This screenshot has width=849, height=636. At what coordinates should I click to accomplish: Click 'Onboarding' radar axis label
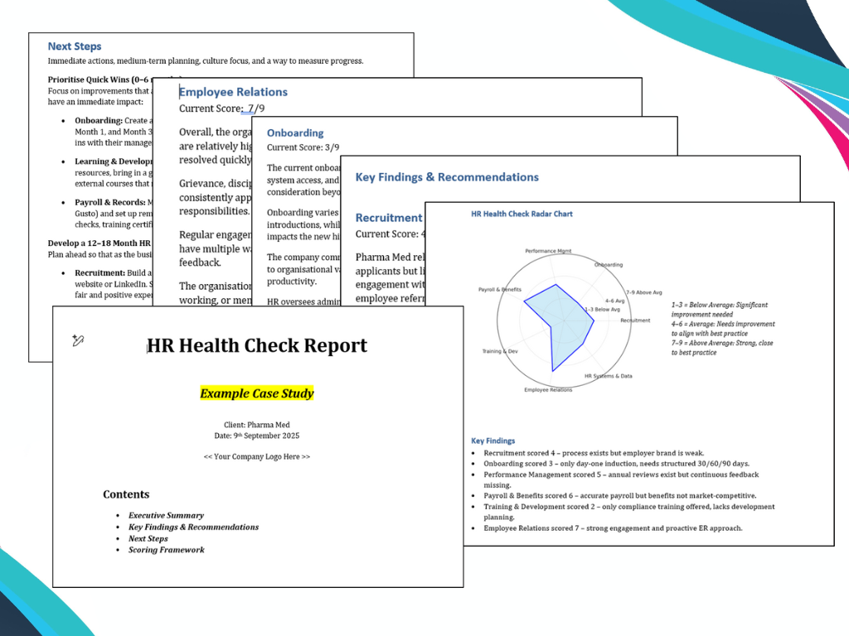pyautogui.click(x=609, y=265)
